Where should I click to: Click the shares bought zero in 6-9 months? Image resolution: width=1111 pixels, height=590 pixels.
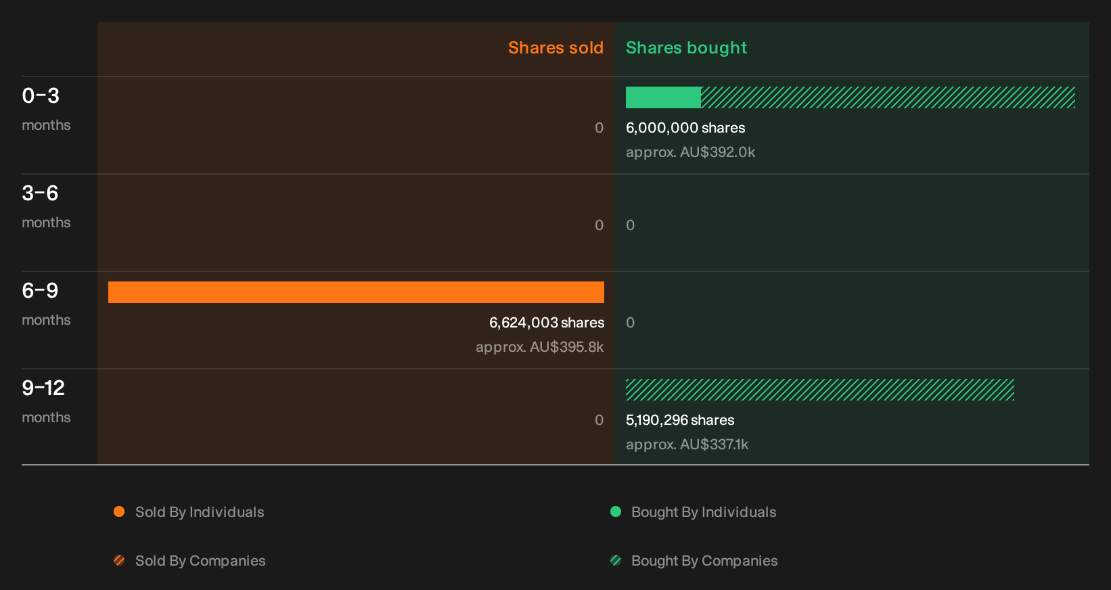point(631,323)
